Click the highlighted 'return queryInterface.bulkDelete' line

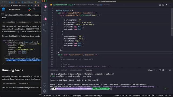(x=24, y=60)
